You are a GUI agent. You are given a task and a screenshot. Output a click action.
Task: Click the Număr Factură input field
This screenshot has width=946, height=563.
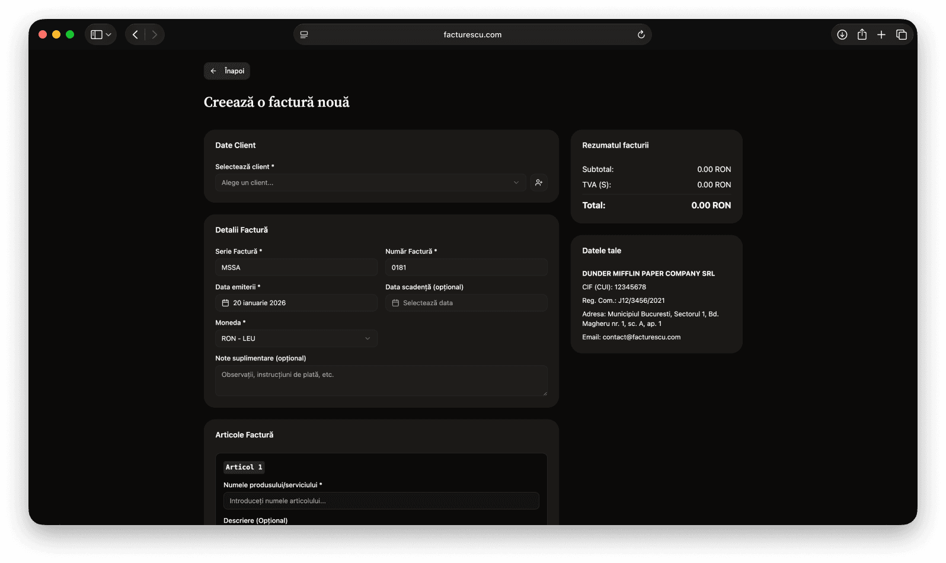[466, 267]
